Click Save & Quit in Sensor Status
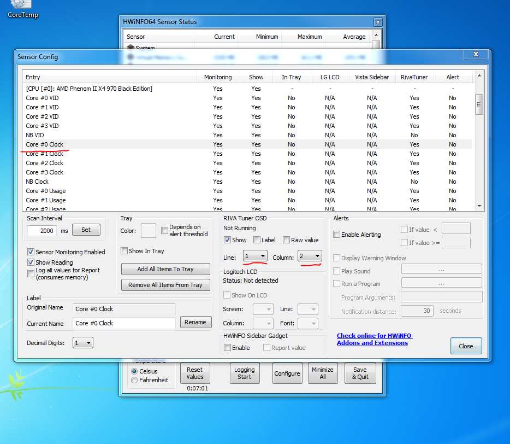This screenshot has height=444, width=510. (360, 373)
